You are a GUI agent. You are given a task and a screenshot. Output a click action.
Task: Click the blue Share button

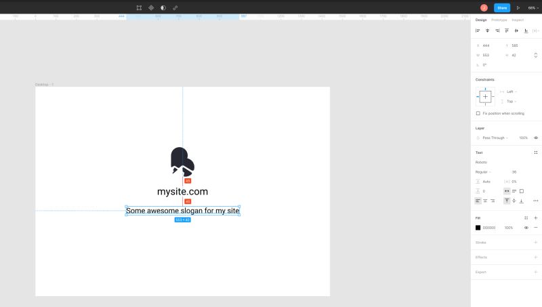click(502, 7)
